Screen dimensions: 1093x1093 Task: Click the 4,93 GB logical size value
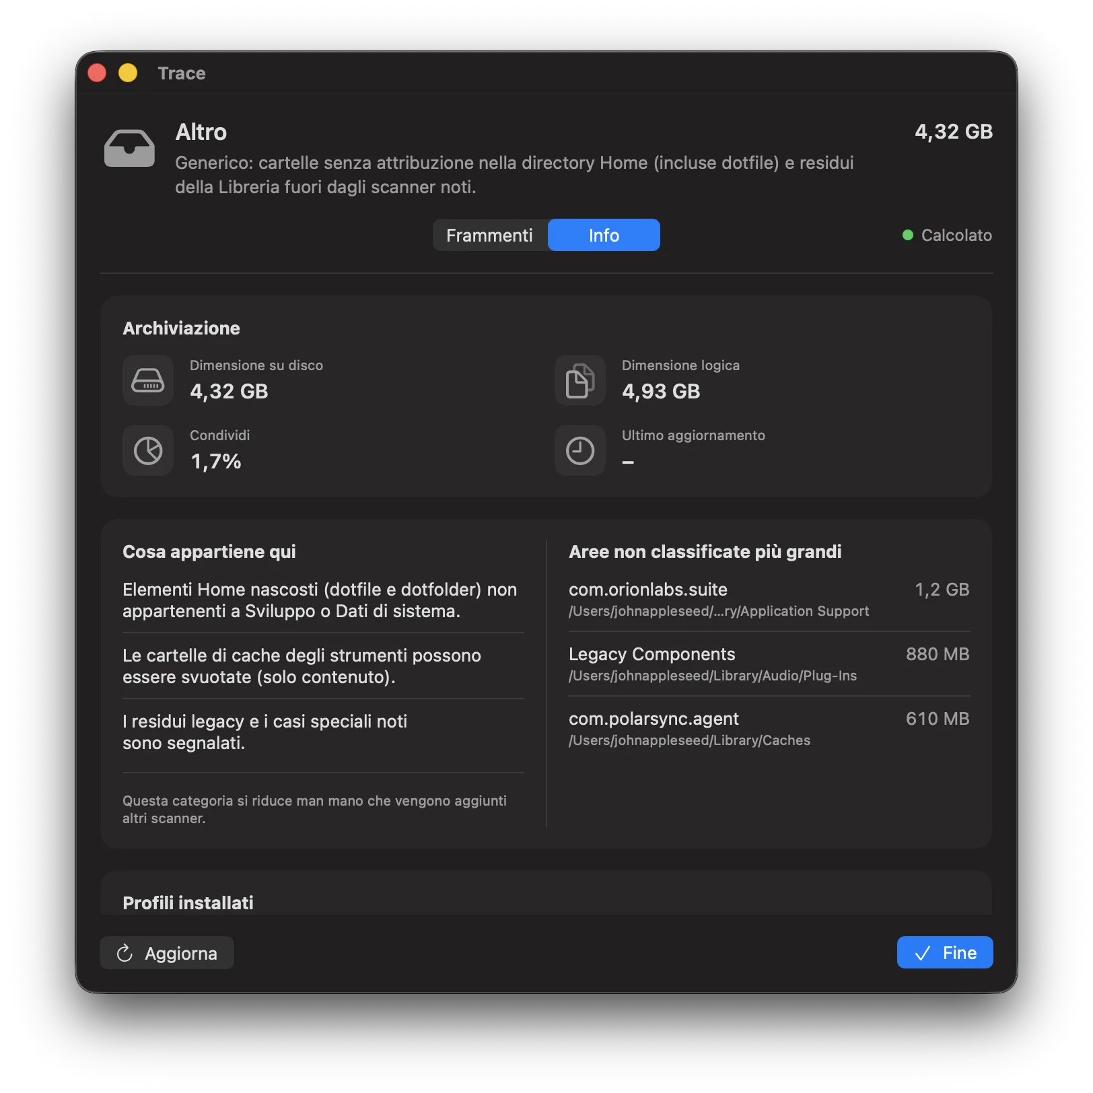pos(661,392)
